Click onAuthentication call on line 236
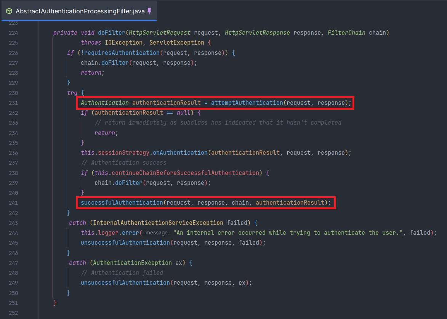This screenshot has width=447, height=319. [x=180, y=153]
